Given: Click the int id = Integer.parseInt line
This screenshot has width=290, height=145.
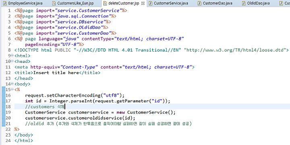Looking at the screenshot, I should (97, 101).
